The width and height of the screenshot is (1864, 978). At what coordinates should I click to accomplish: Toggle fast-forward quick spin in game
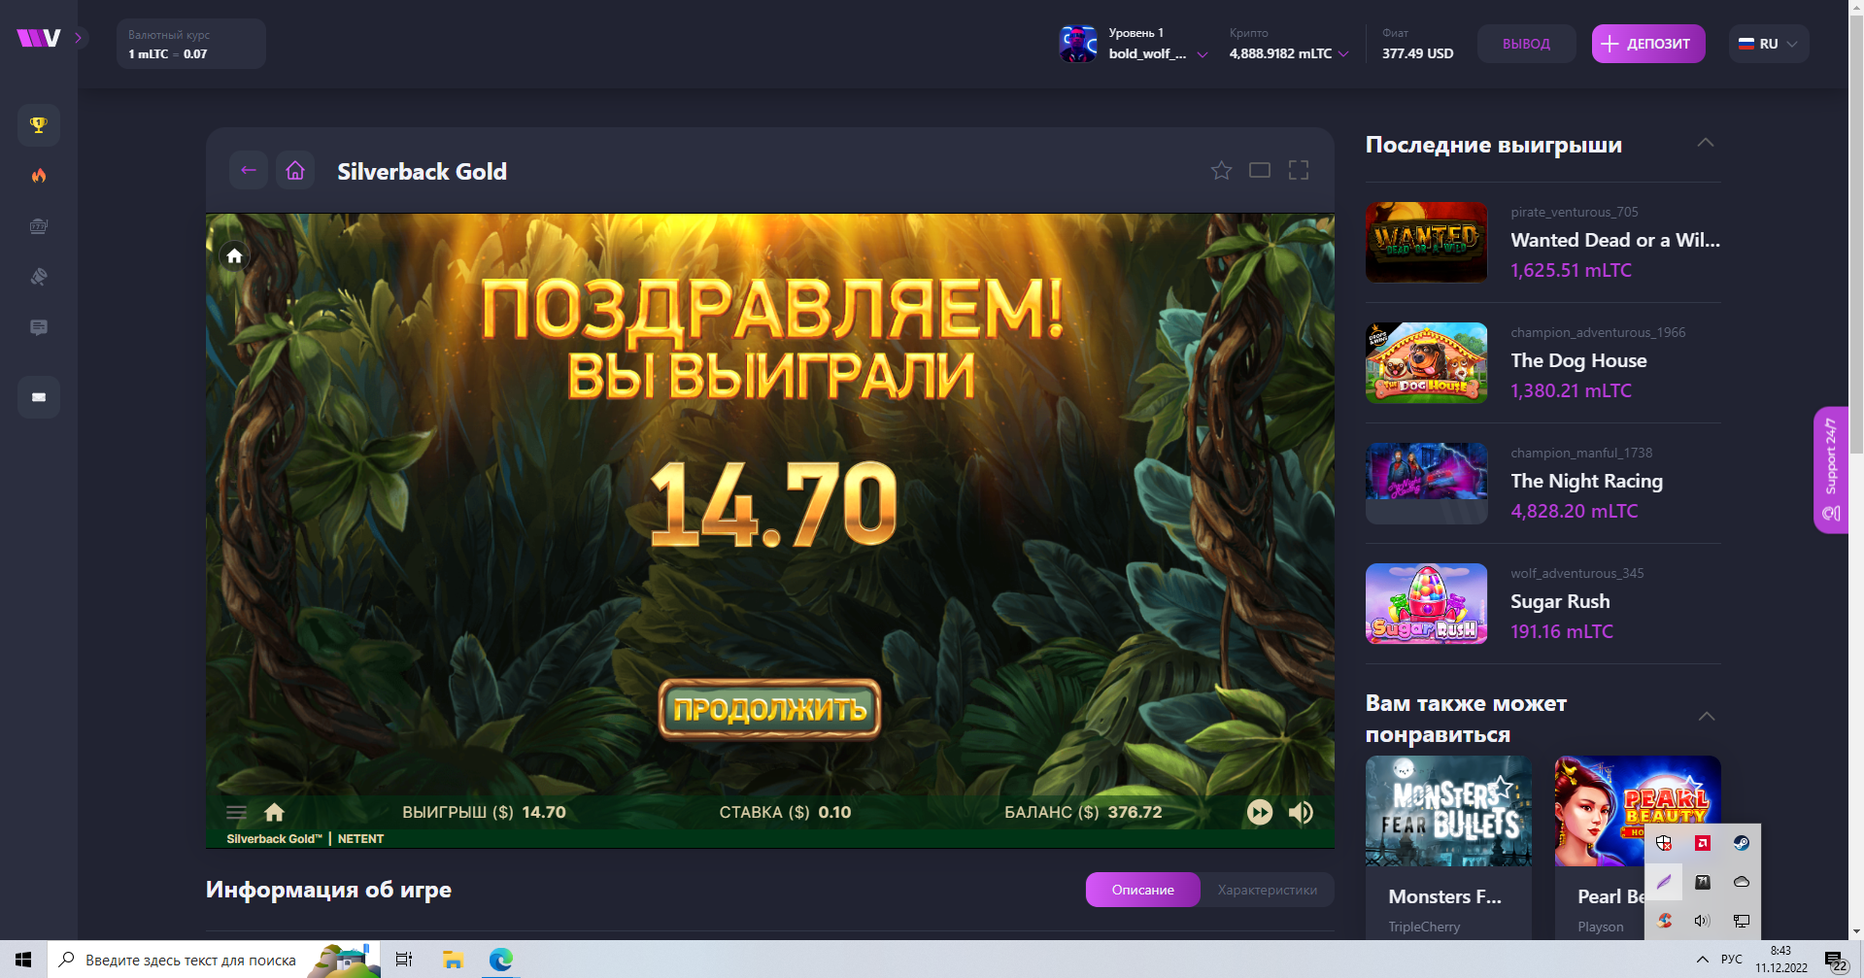coord(1260,812)
